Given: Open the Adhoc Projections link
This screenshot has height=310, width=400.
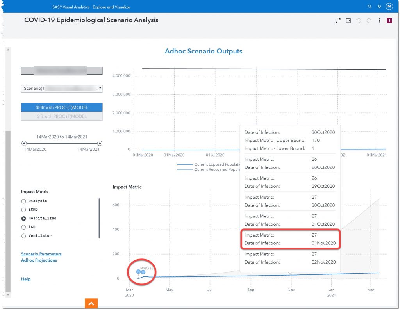Looking at the screenshot, I should (39, 260).
